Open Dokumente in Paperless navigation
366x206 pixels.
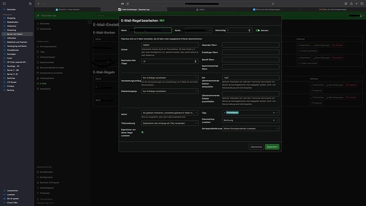45,29
